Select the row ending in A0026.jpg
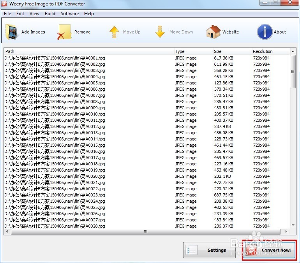300x263 pixels. 147,214
